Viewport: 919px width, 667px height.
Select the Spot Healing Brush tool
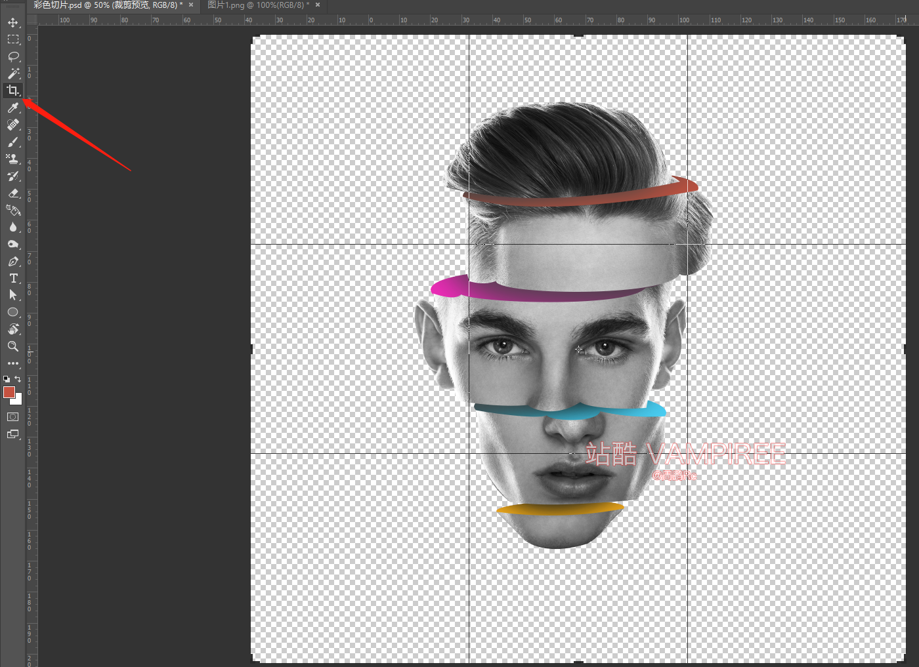(x=12, y=125)
